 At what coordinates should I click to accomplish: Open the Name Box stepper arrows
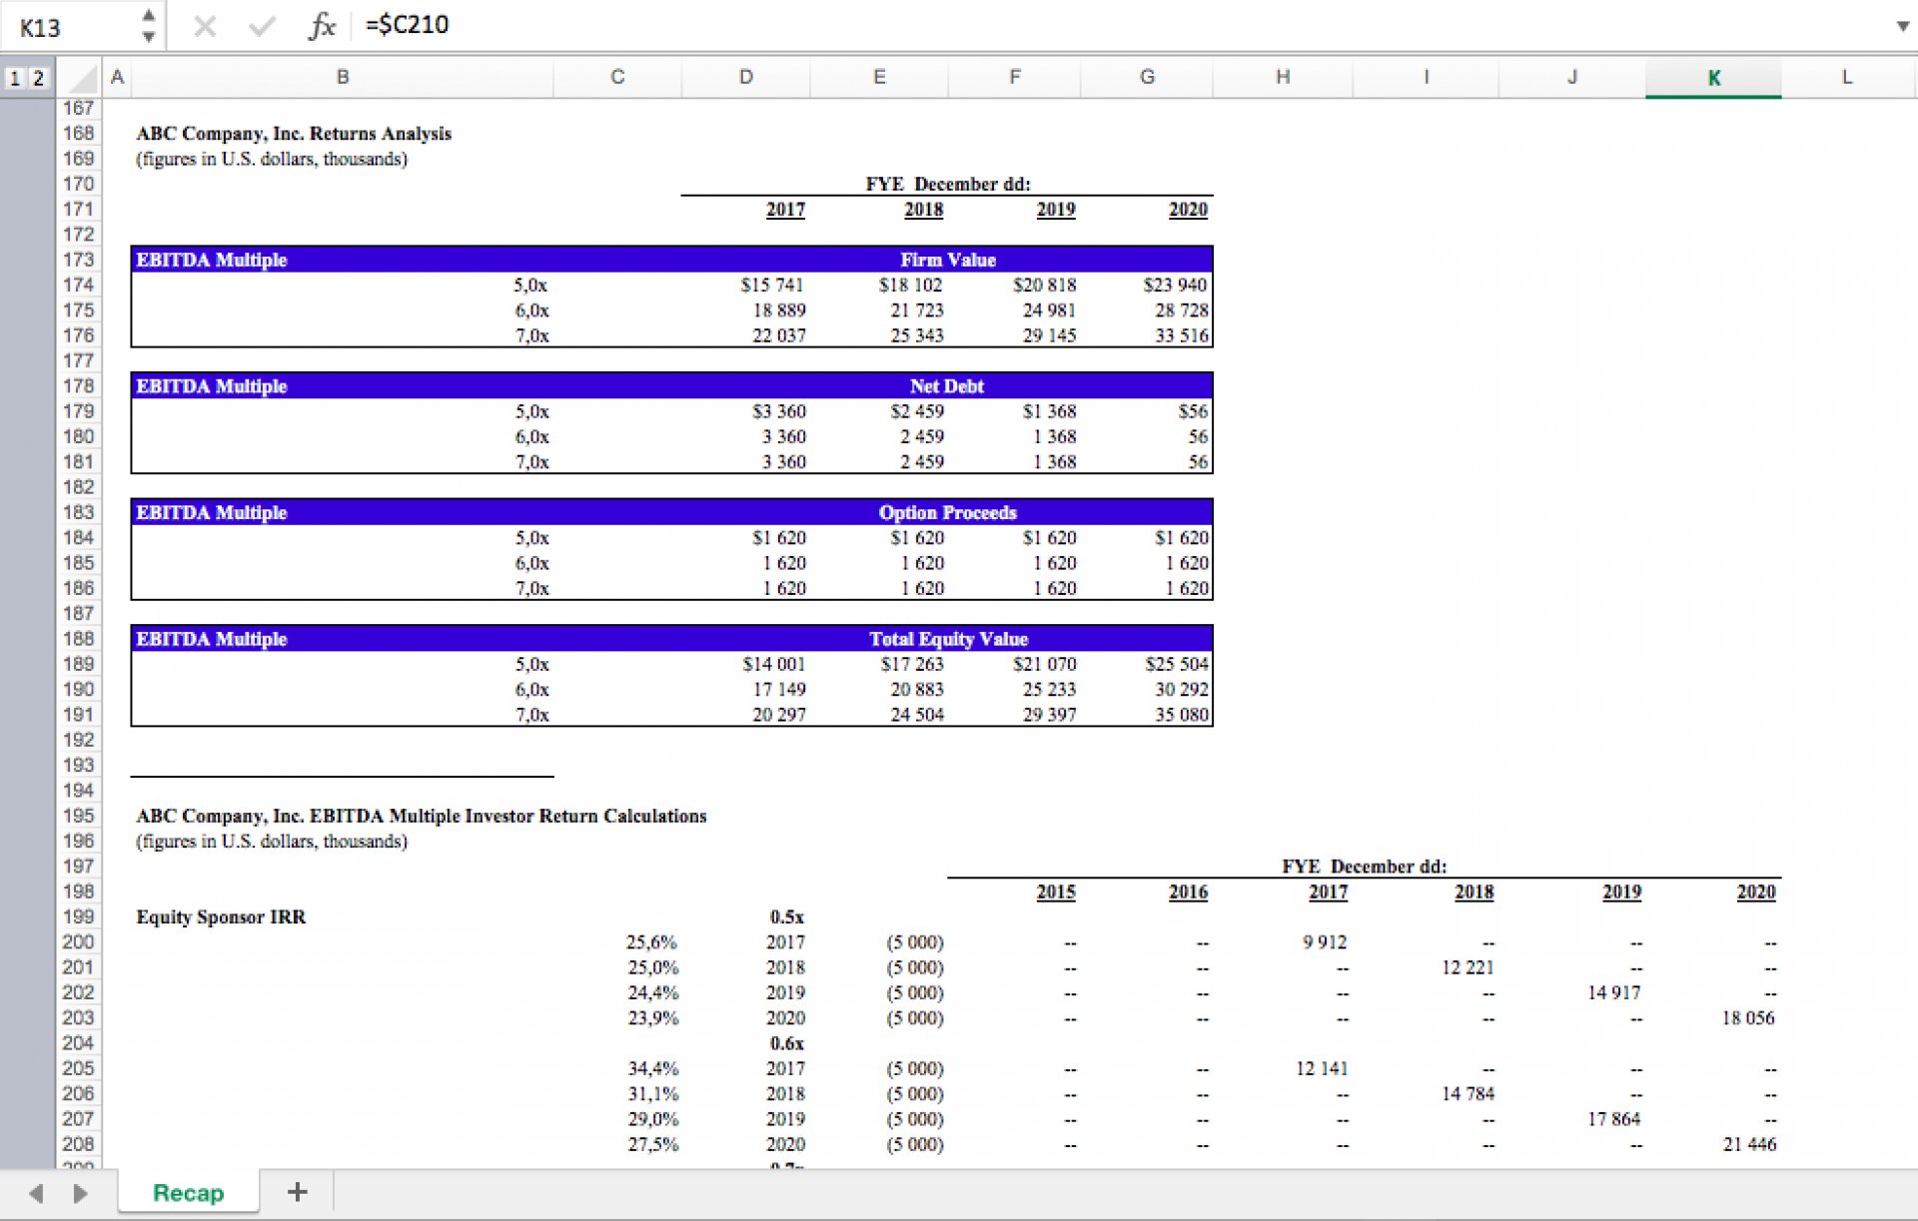[148, 26]
